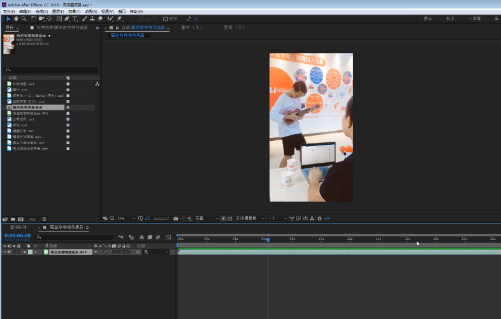Viewport: 501px width, 319px height.
Task: Open the 图层(L) menu
Action: pos(58,11)
